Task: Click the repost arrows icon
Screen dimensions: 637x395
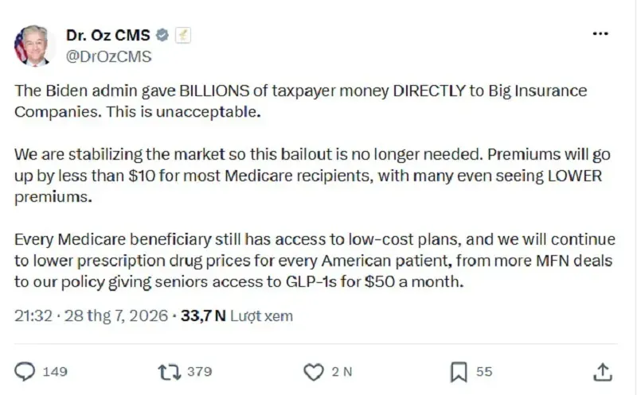Action: 170,372
